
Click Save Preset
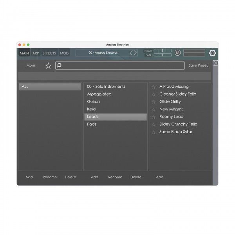coord(198,65)
